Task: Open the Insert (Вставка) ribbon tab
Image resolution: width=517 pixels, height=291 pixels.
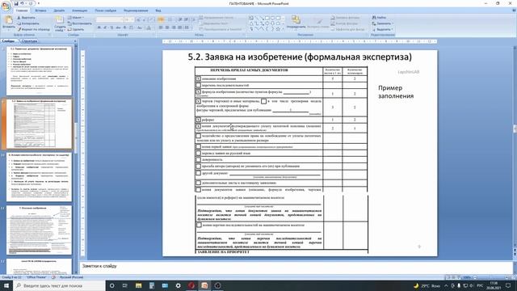Action: click(40, 11)
